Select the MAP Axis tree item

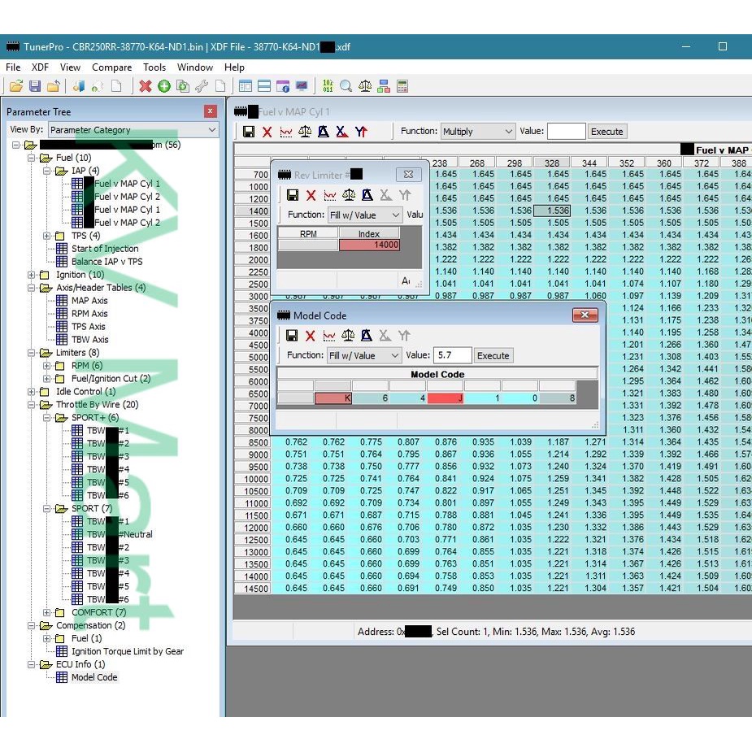89,301
